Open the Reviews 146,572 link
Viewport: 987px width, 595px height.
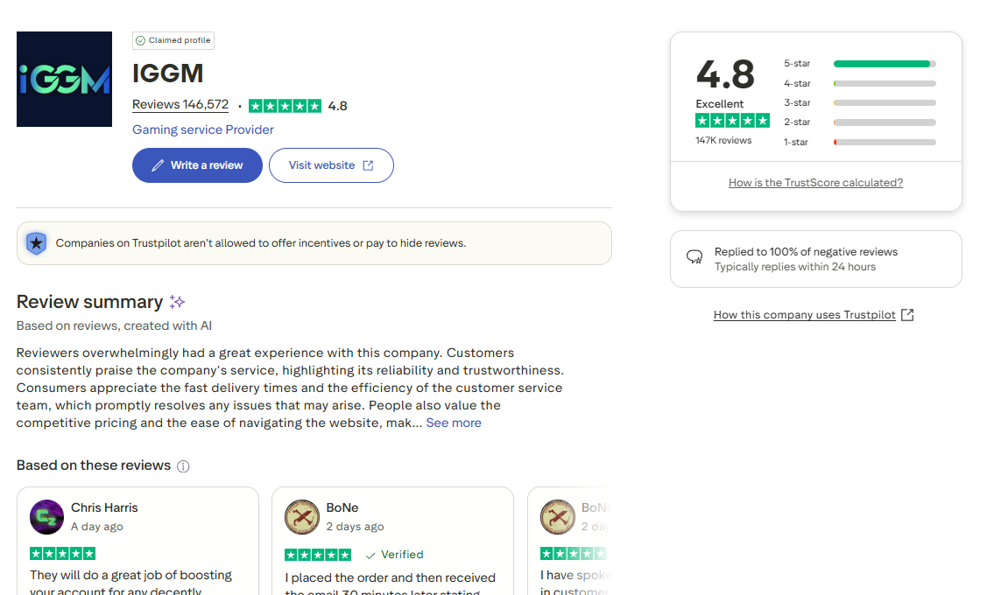pyautogui.click(x=180, y=105)
